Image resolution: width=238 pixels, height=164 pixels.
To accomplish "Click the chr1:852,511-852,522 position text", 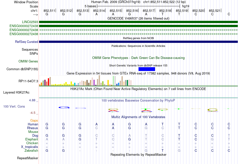I will [164, 2].
